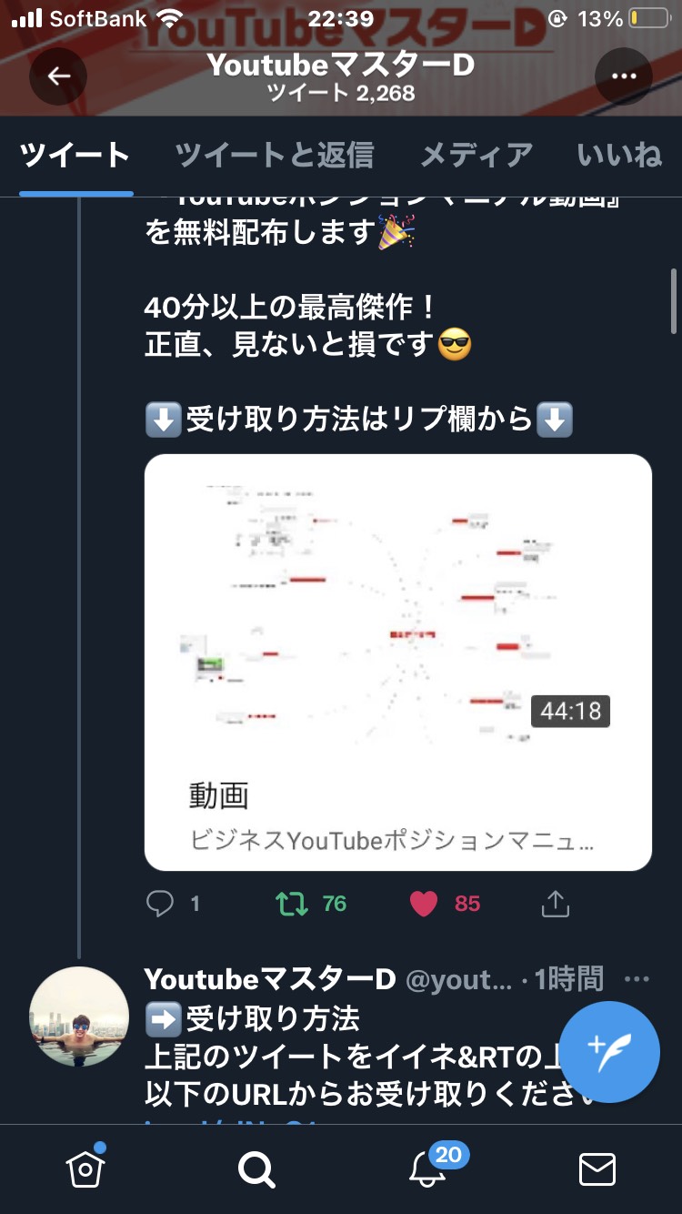
Task: Select the ツイート tab
Action: click(x=75, y=155)
